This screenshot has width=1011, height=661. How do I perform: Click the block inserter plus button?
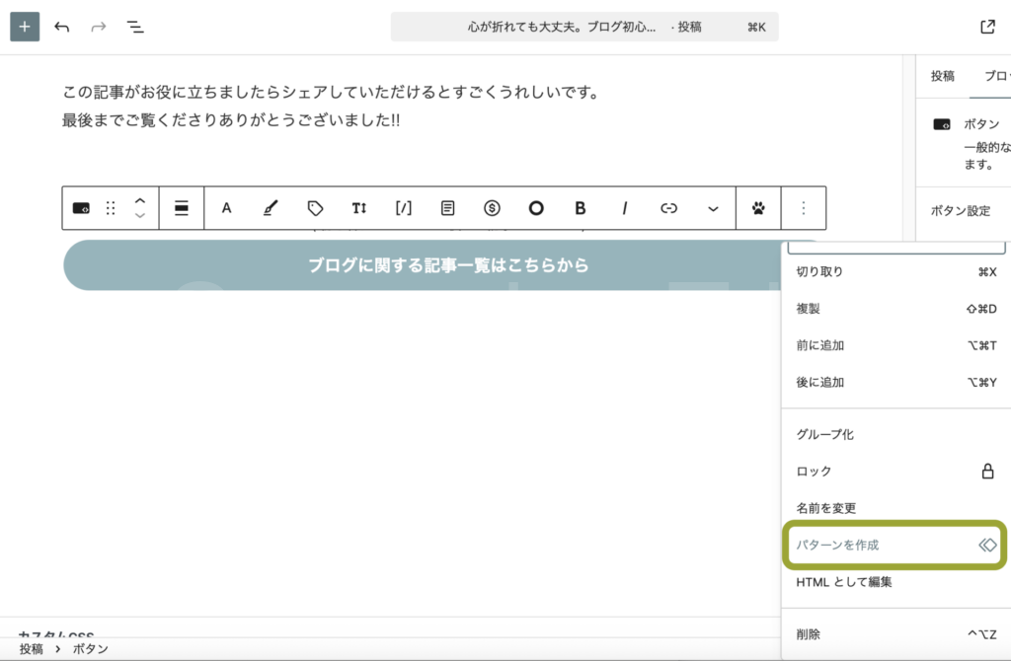coord(25,27)
